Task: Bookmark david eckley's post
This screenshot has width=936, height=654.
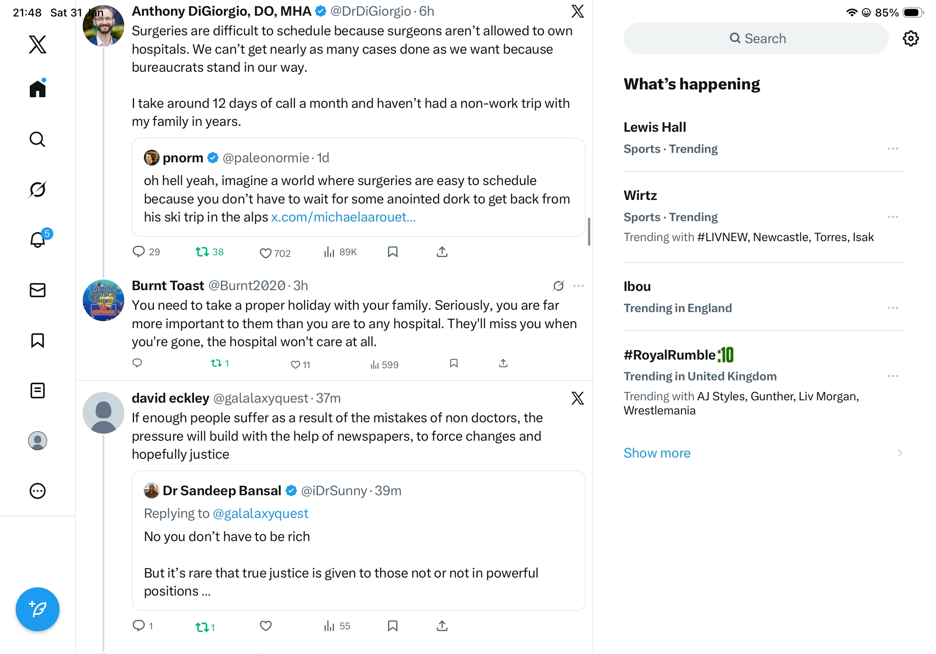Action: [x=392, y=625]
